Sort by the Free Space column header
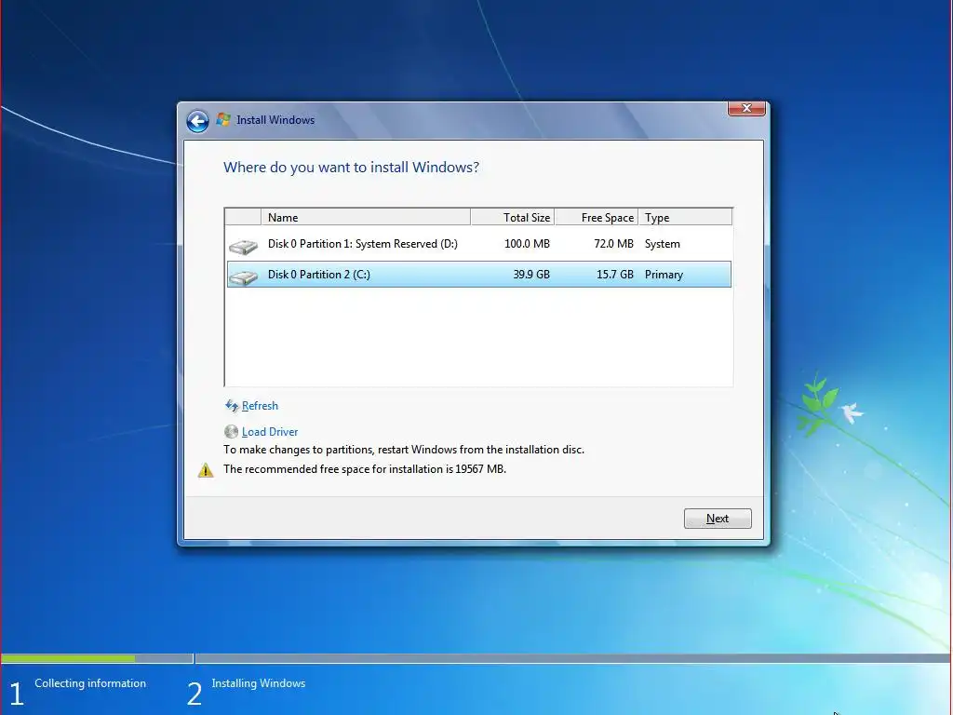This screenshot has width=953, height=715. pyautogui.click(x=597, y=217)
